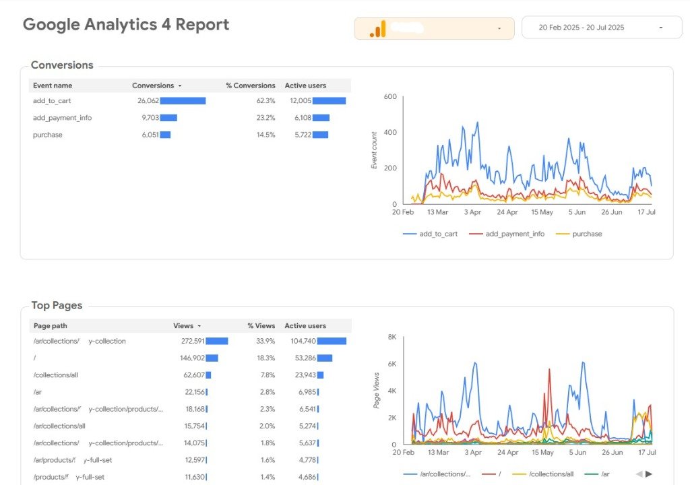690x485 pixels.
Task: Click the Views column sort arrow
Action: [x=199, y=326]
